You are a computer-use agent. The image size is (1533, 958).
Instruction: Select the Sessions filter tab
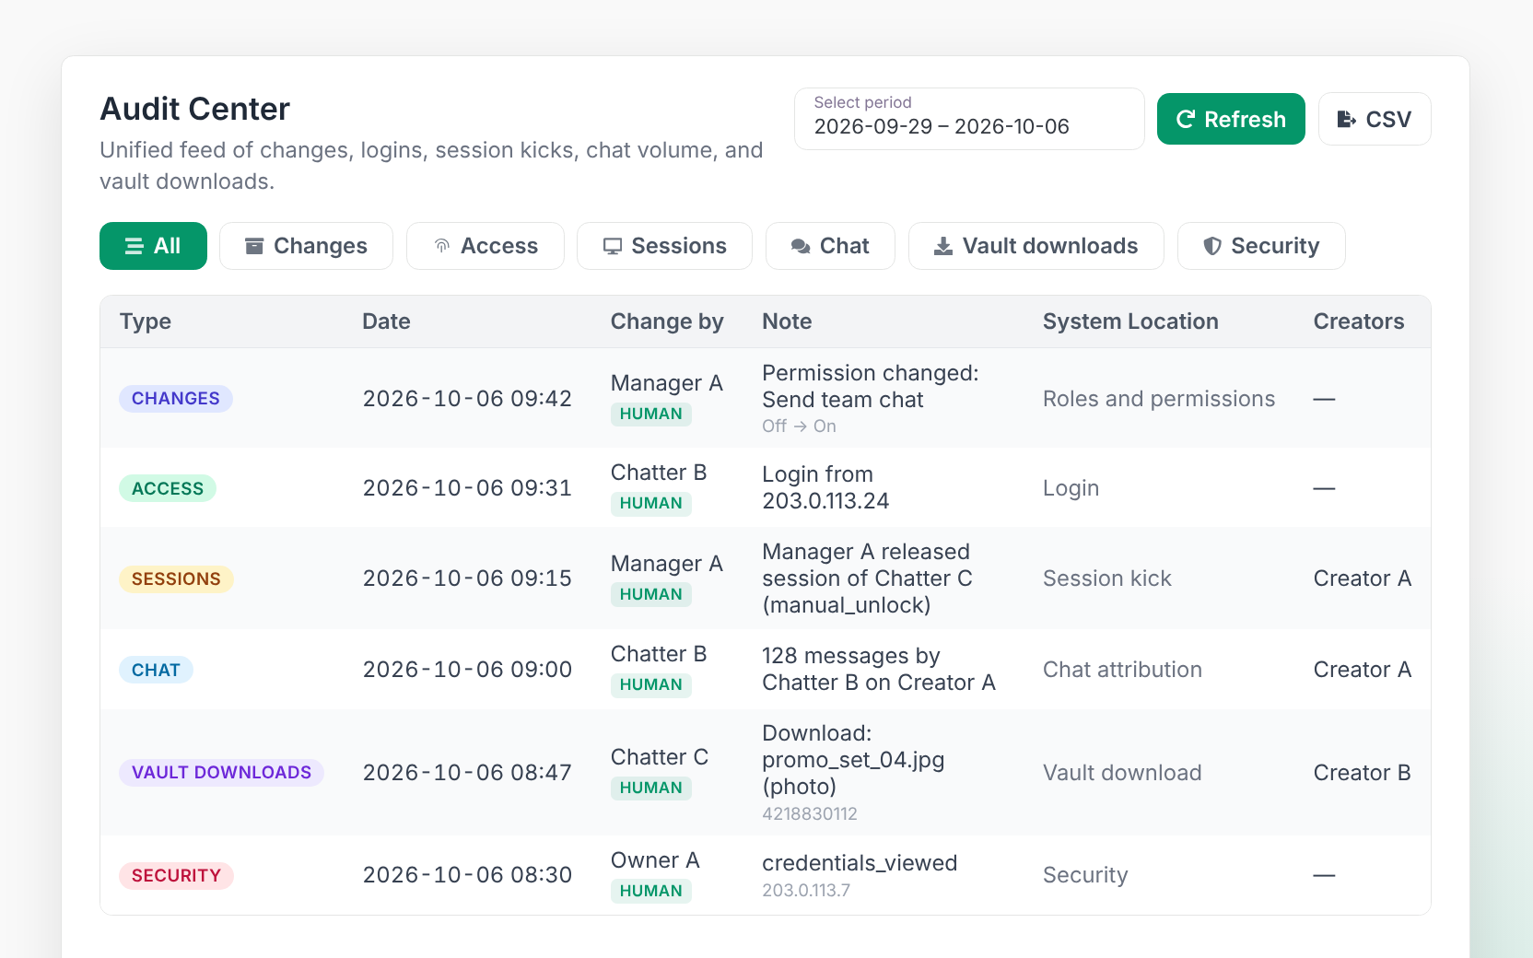(x=664, y=246)
